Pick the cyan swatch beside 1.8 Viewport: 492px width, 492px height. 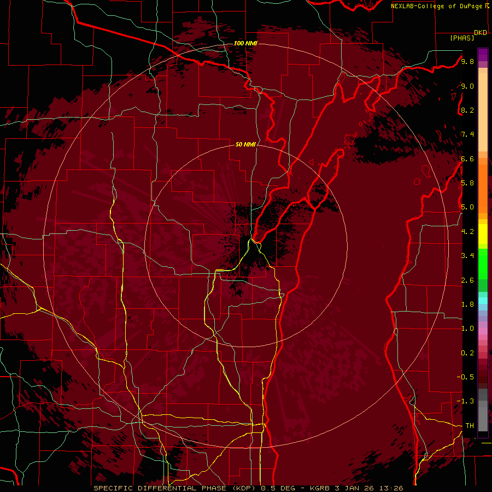tap(483, 301)
